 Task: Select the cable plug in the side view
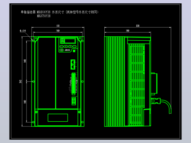click(x=156, y=101)
